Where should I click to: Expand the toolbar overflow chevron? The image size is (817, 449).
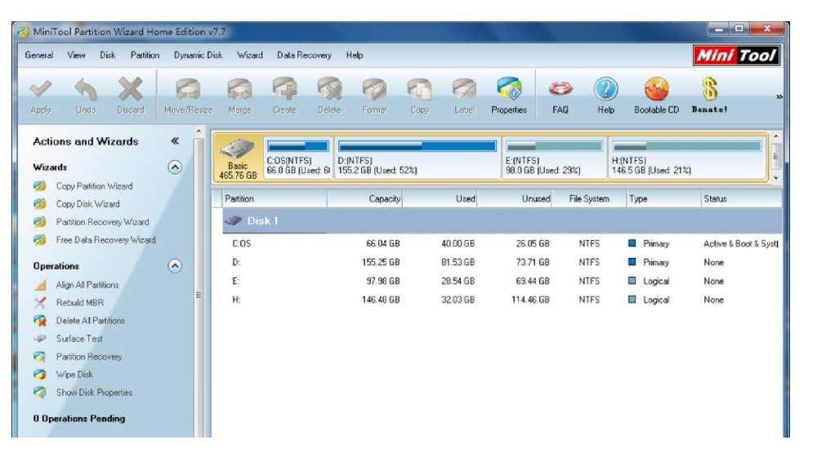[x=779, y=97]
